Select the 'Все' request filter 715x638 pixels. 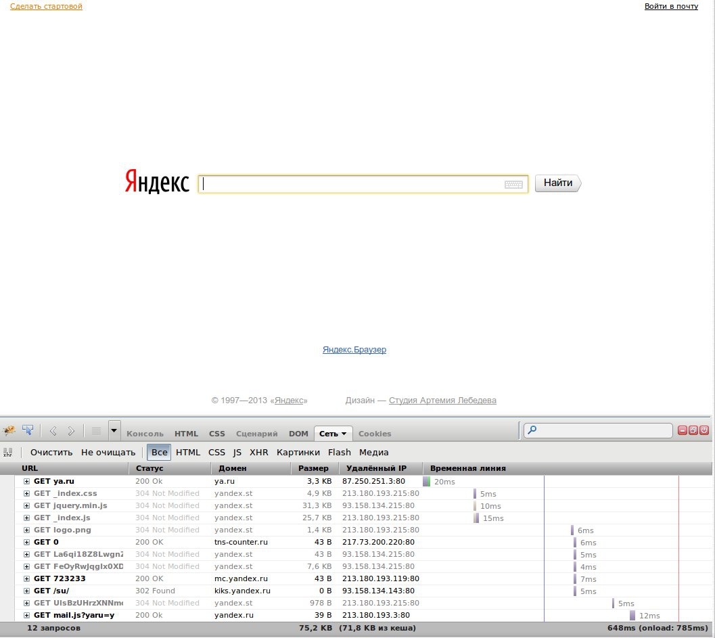coord(159,452)
